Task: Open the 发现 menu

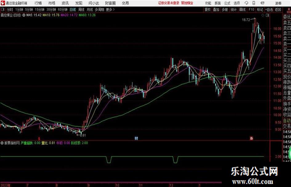Action: [x=79, y=3]
